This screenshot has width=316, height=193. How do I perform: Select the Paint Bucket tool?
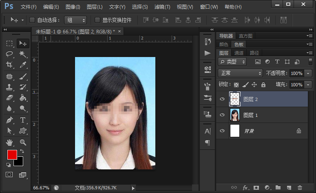tap(23, 98)
